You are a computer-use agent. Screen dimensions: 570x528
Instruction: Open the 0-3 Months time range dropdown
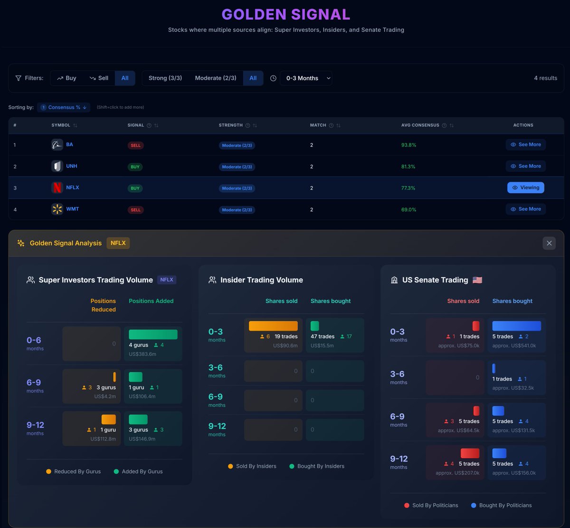[x=306, y=78]
